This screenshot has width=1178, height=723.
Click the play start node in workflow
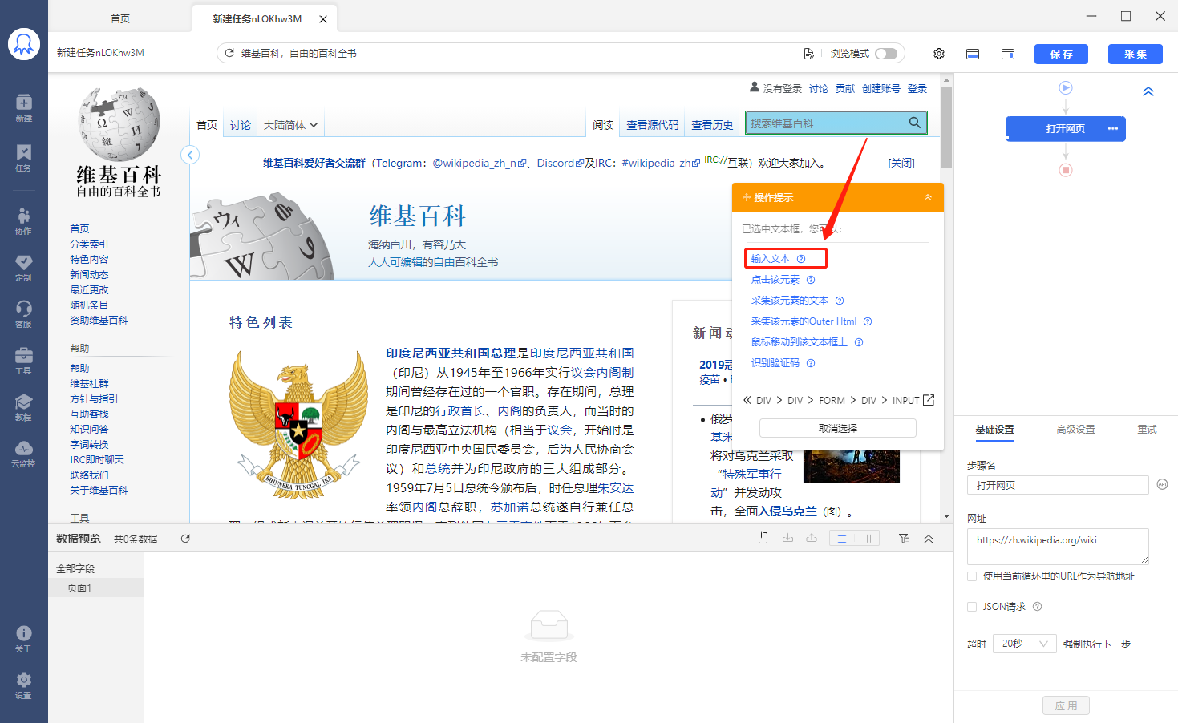click(1066, 87)
